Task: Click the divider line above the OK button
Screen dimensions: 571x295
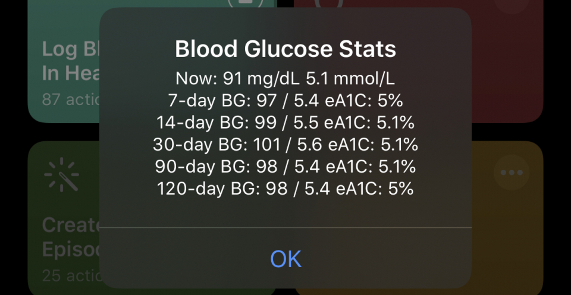Action: 285,228
